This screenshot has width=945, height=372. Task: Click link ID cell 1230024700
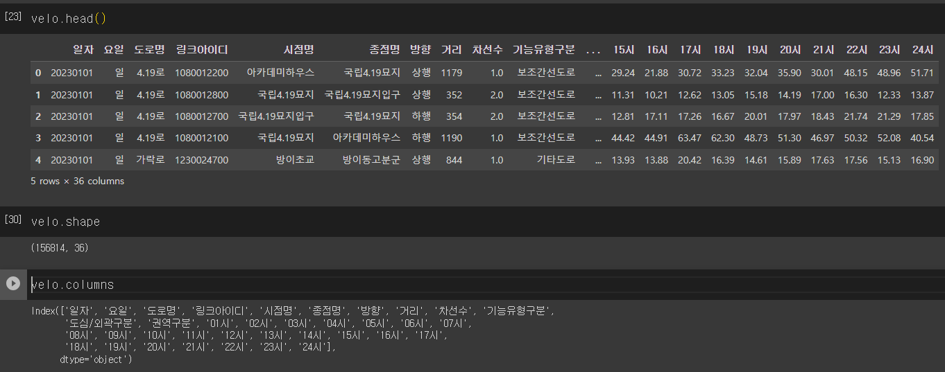pyautogui.click(x=202, y=160)
